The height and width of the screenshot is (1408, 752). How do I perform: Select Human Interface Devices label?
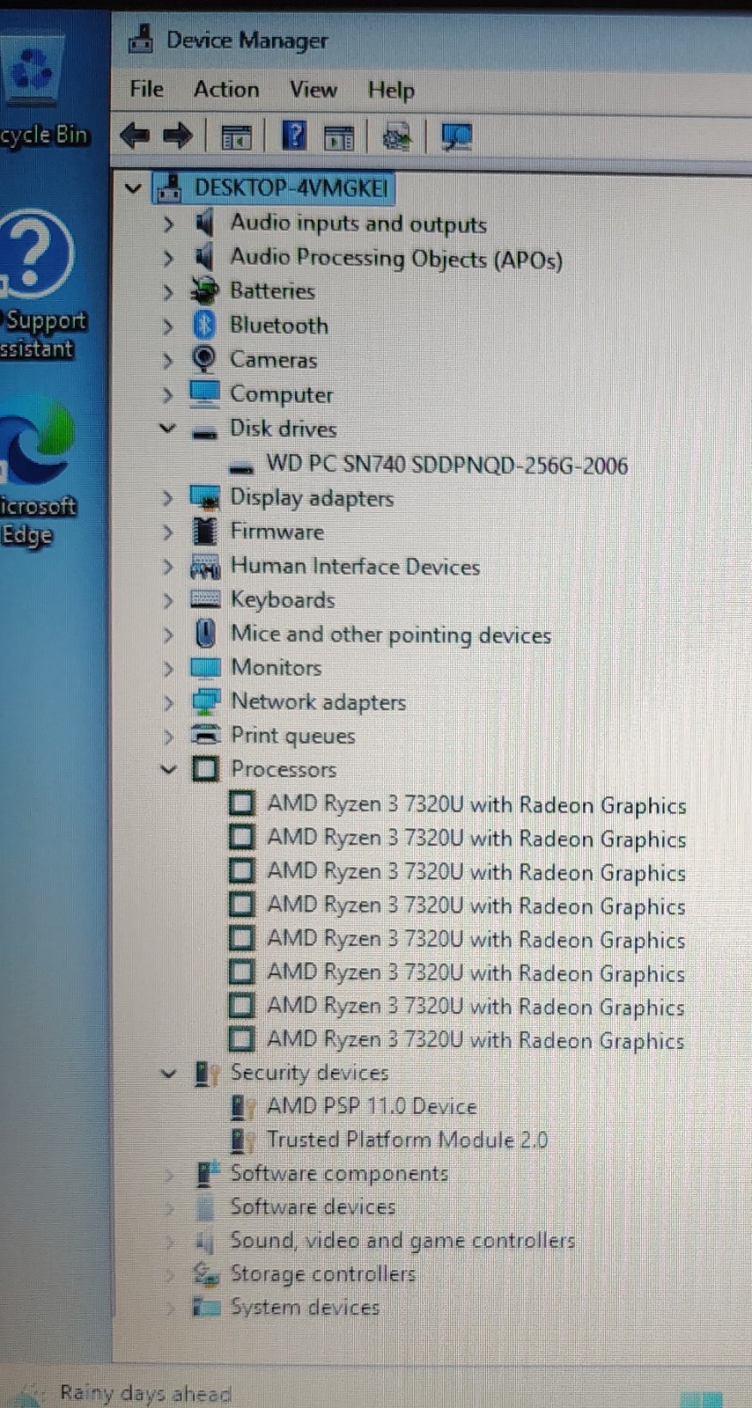(355, 566)
